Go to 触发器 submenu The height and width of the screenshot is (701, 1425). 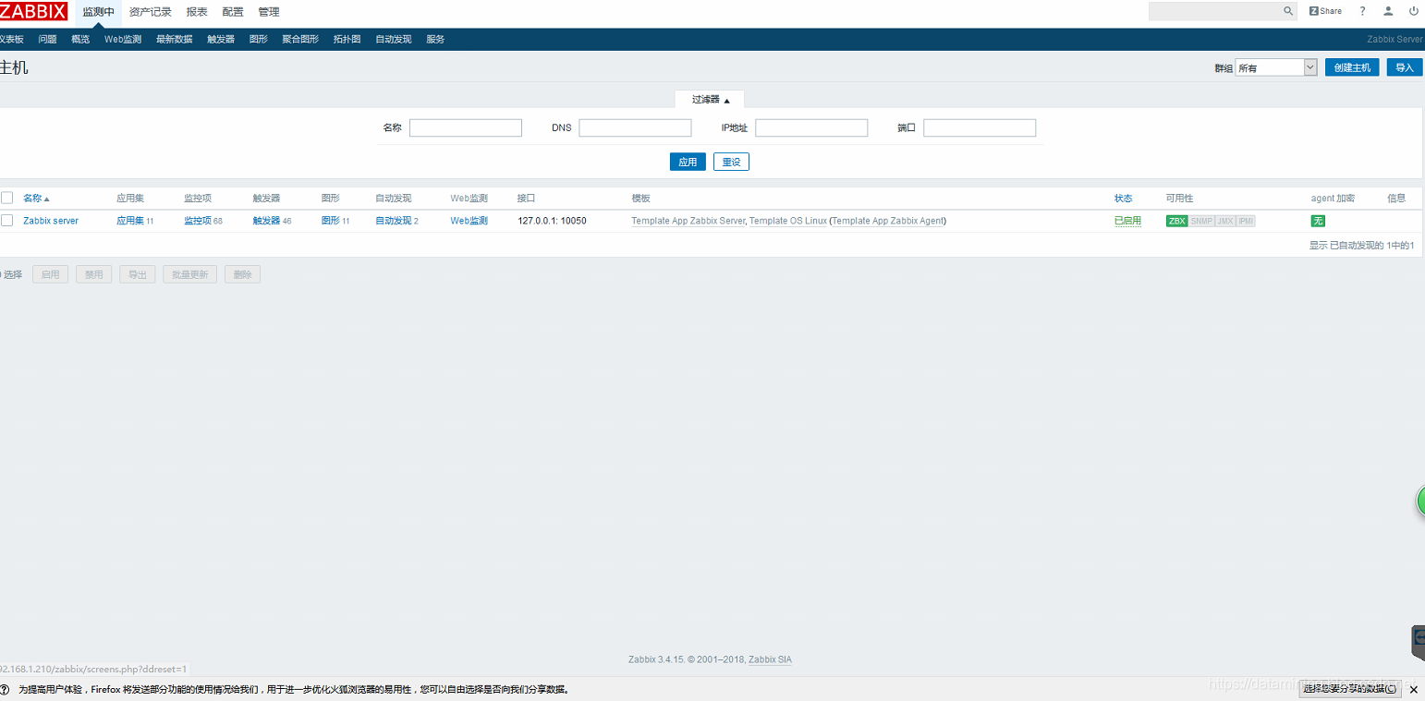point(221,39)
